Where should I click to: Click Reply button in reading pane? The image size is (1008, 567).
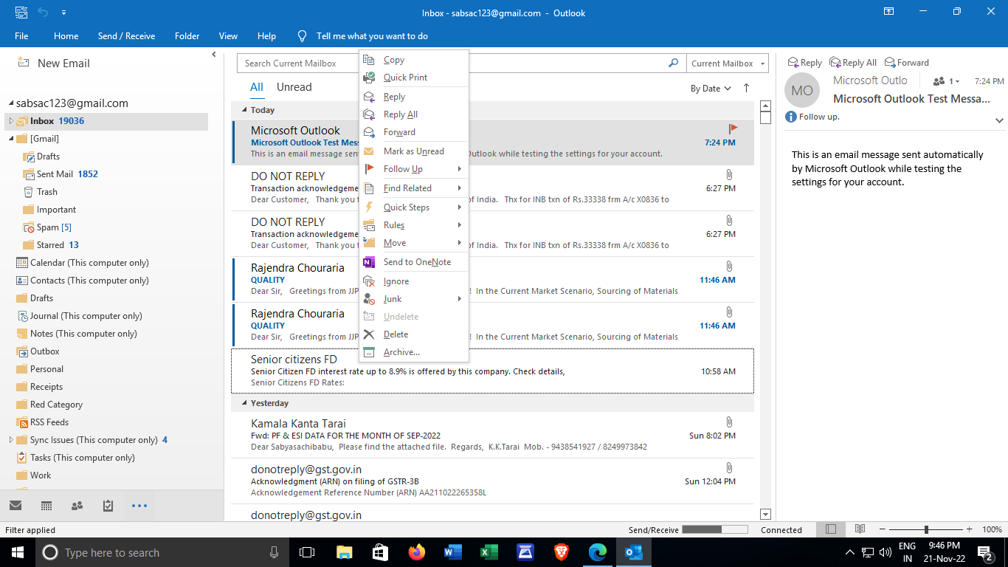[x=804, y=63]
